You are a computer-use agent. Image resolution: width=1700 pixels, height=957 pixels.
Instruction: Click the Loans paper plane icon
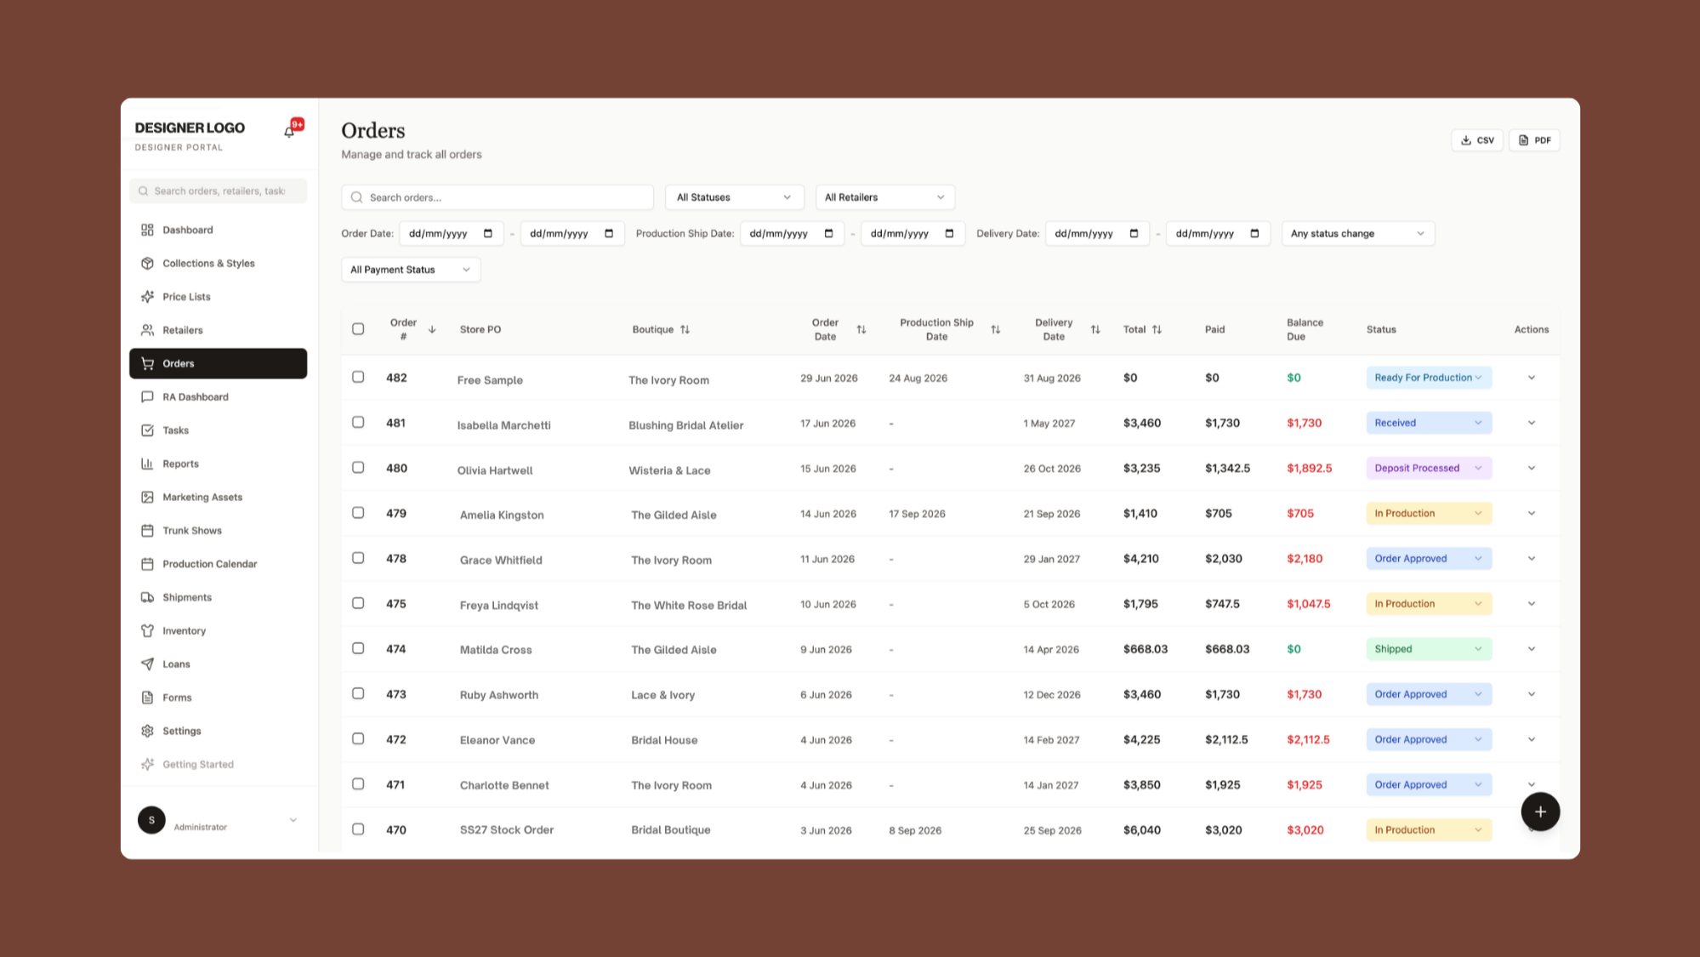pos(147,664)
